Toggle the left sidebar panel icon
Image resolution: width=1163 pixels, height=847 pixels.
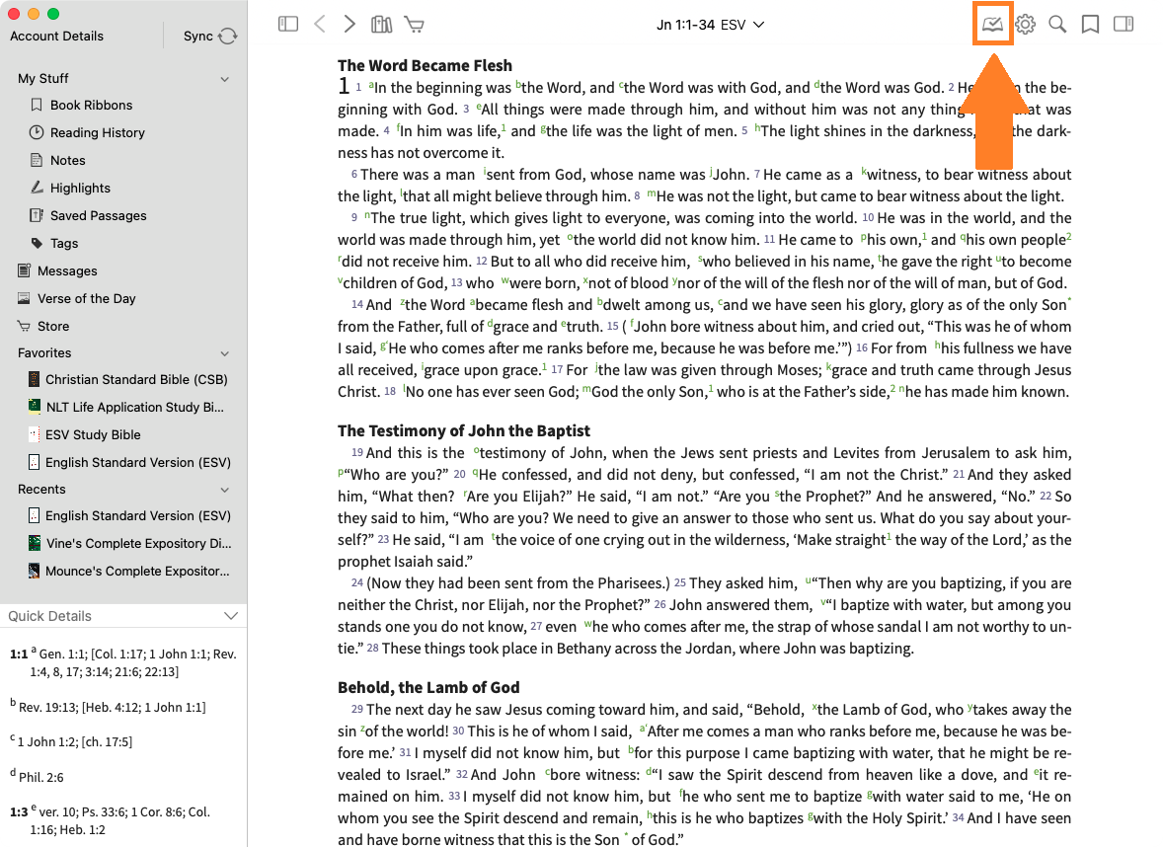pos(288,25)
